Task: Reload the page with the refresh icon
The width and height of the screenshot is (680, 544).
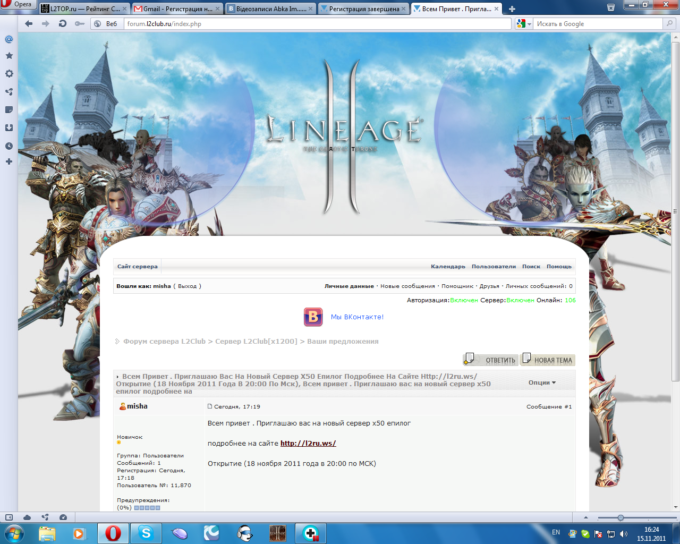Action: [x=63, y=23]
